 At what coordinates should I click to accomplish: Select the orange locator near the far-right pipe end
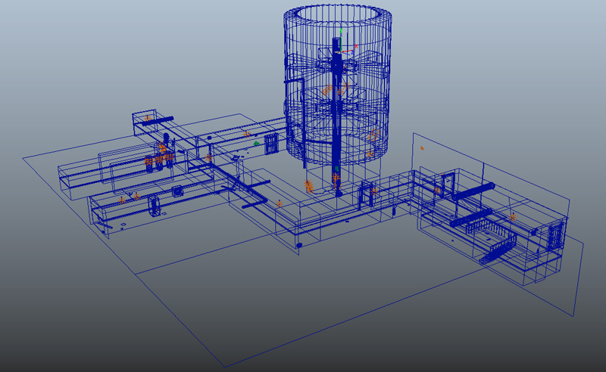click(513, 217)
